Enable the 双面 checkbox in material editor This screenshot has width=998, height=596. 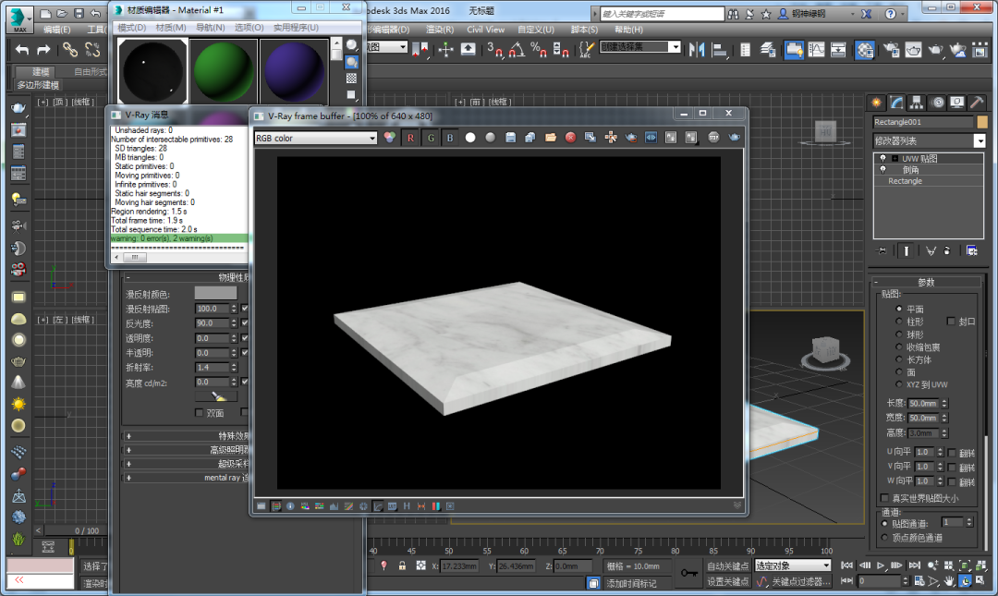click(200, 413)
